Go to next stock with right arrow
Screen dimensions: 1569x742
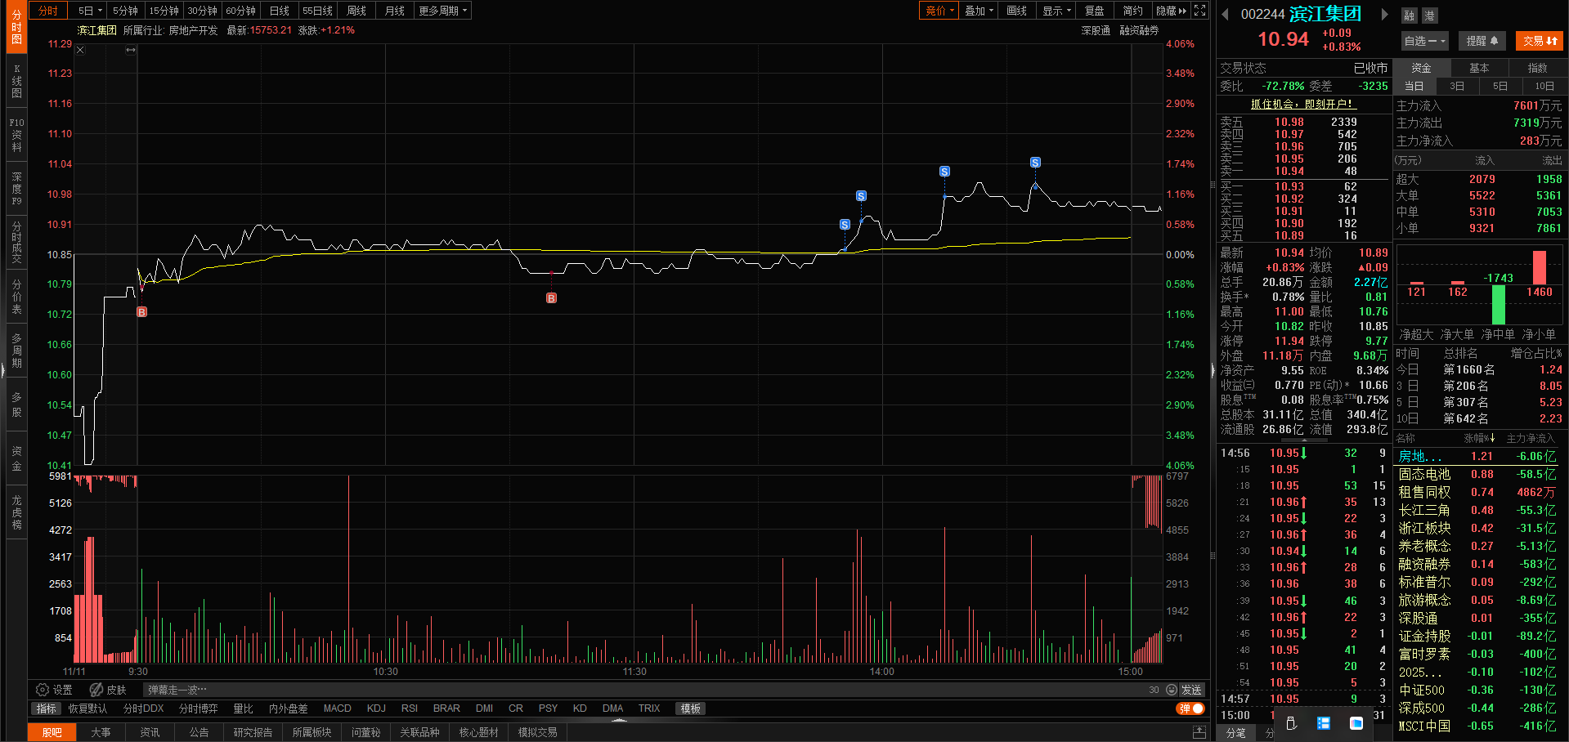coord(1384,14)
